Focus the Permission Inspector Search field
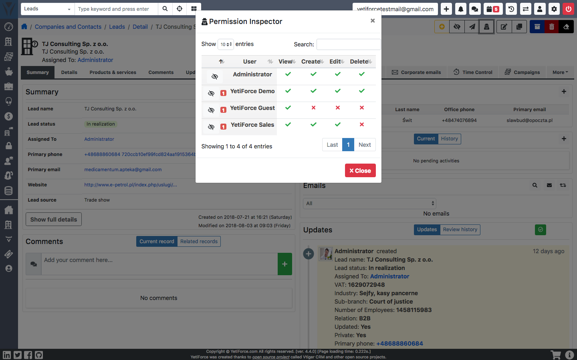The height and width of the screenshot is (360, 577). (348, 44)
